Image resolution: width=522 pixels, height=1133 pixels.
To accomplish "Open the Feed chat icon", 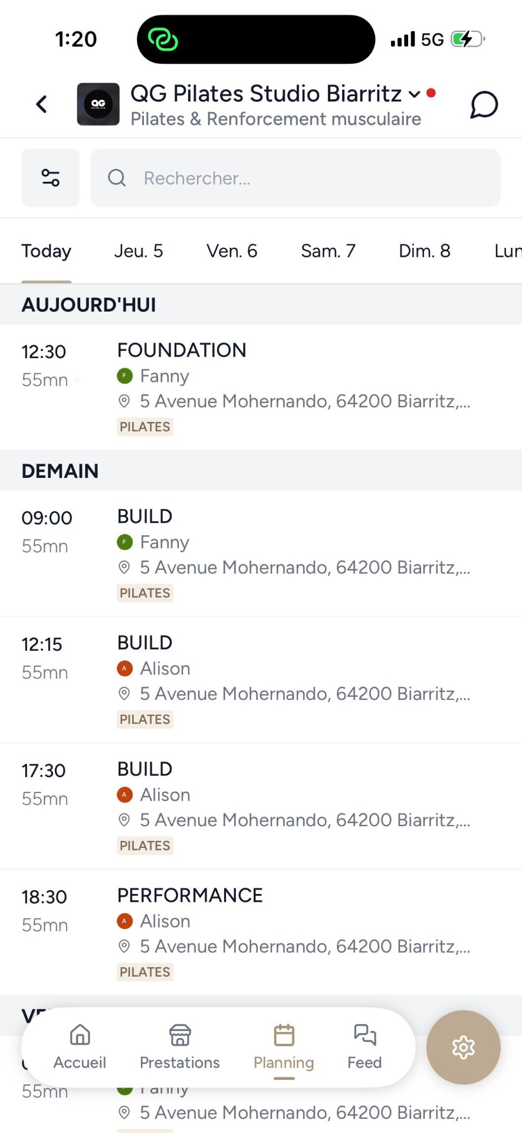I will tap(365, 1036).
